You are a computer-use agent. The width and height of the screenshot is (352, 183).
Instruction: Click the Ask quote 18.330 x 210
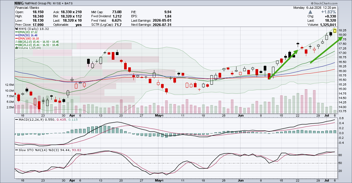[x=71, y=12]
